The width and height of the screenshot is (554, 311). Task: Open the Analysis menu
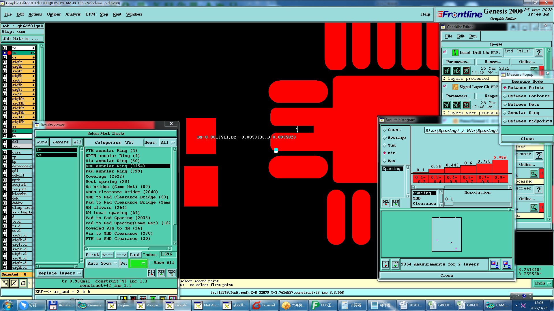(73, 14)
